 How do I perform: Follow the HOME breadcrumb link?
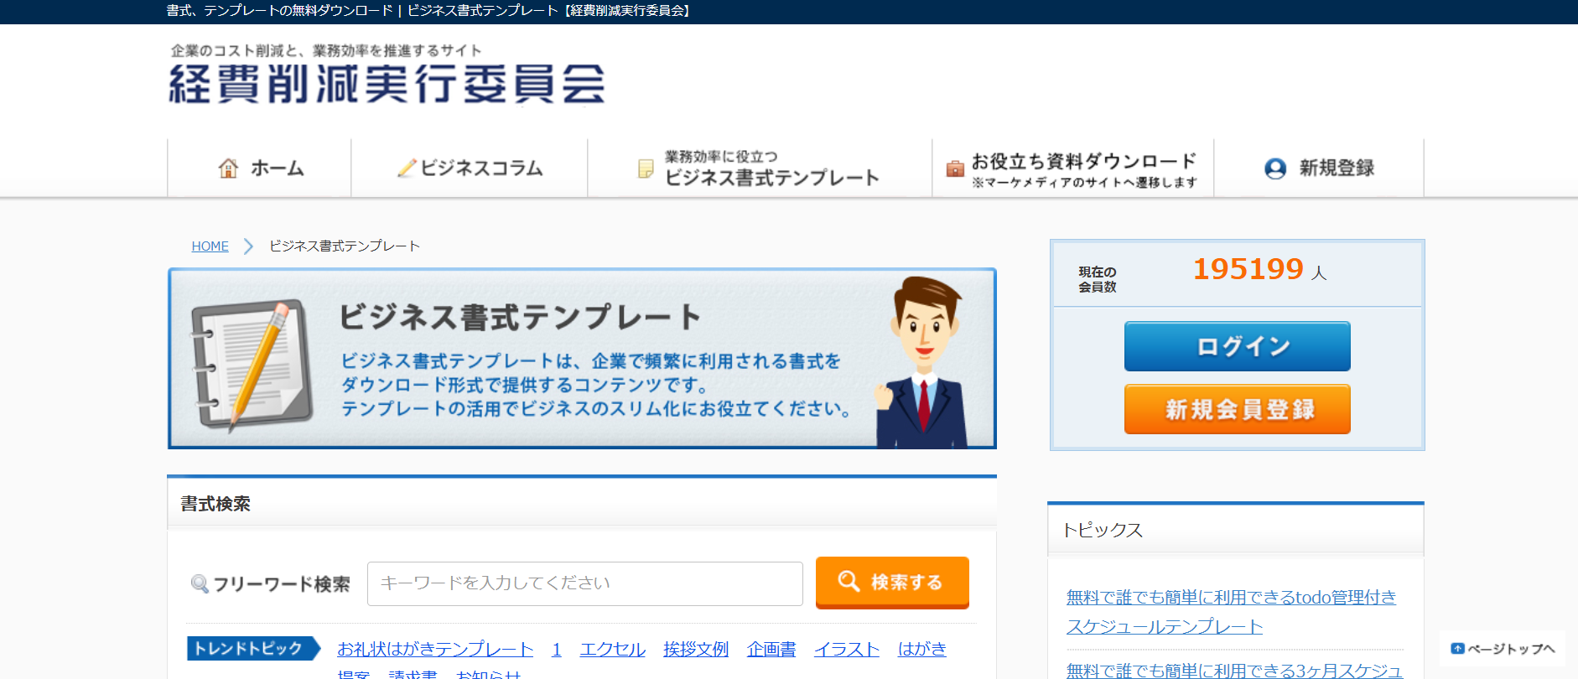pos(210,246)
